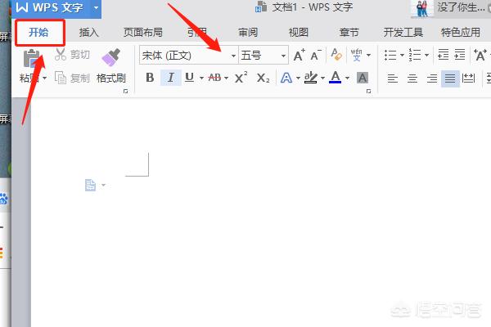Apply the font color A with blue bar
Screen dimensions: 491x327
[336, 78]
